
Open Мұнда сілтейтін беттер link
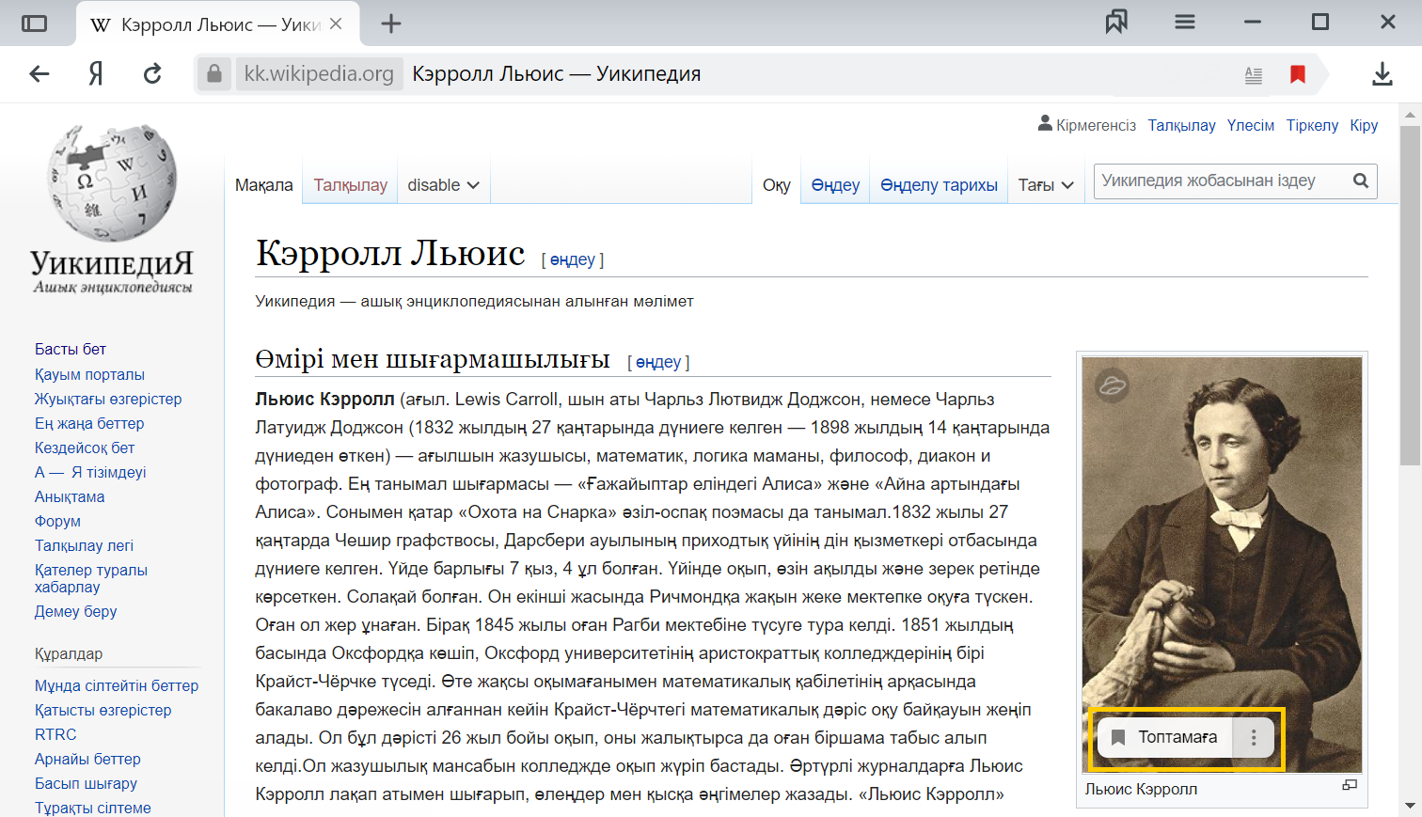[117, 685]
